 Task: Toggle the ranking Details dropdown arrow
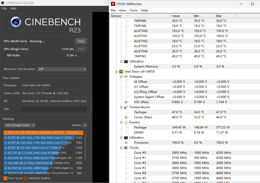pos(85,125)
